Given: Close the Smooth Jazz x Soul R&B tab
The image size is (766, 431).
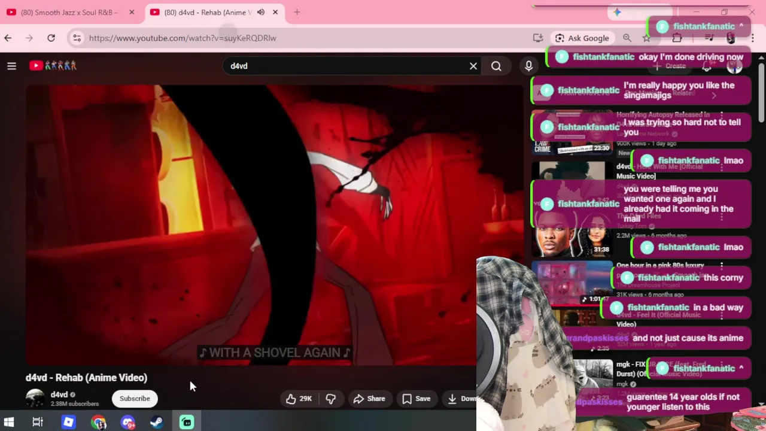Looking at the screenshot, I should click(132, 12).
